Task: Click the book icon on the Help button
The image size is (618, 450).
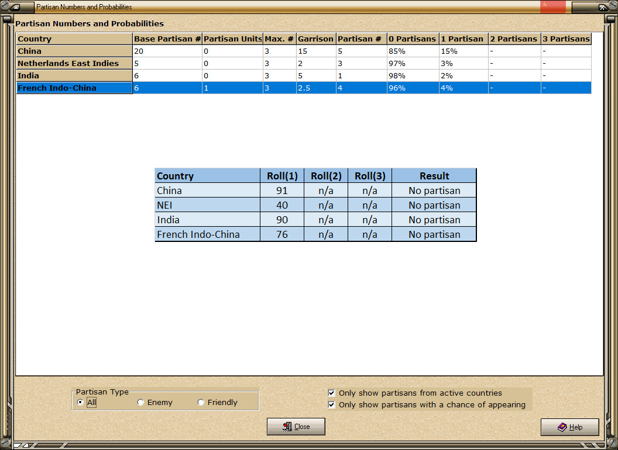Action: 562,427
